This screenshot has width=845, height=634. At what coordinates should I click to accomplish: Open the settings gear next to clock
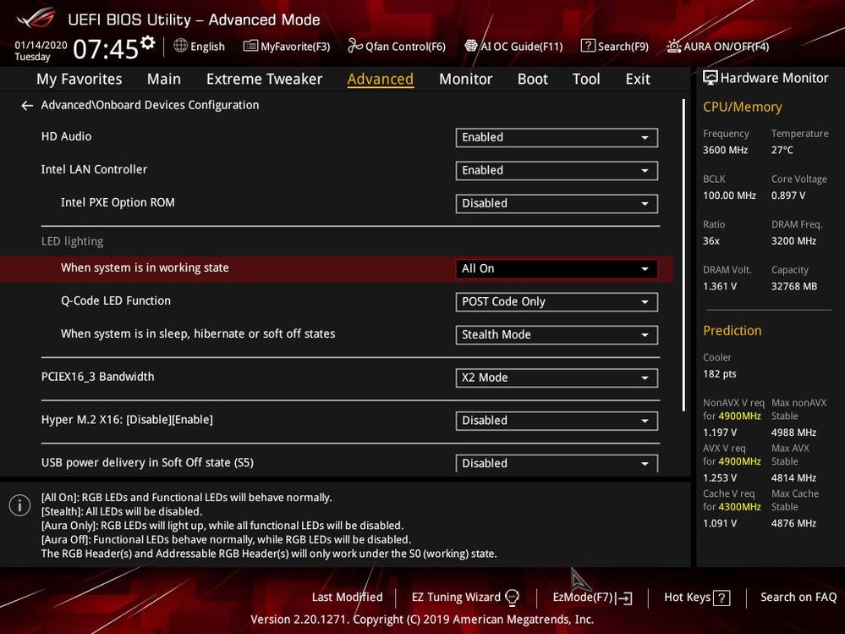coord(148,42)
